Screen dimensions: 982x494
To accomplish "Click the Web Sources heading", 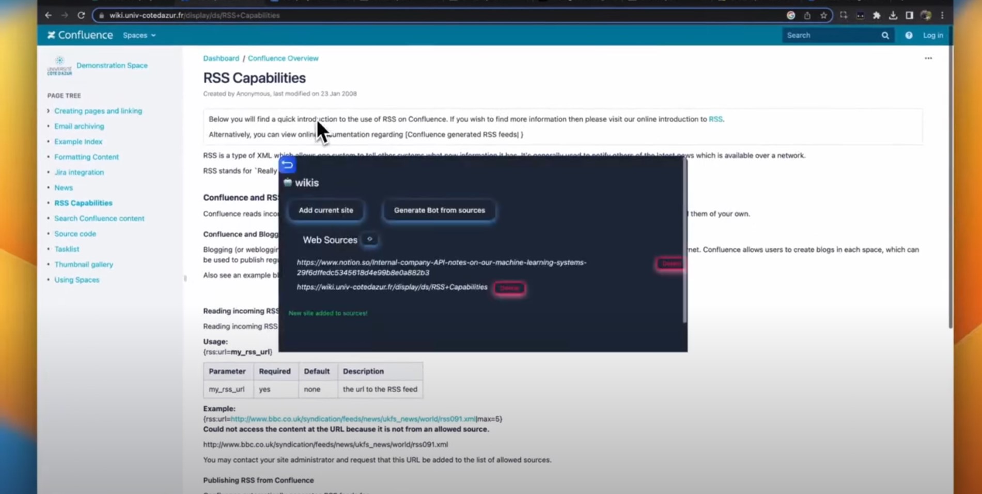I will [x=330, y=240].
